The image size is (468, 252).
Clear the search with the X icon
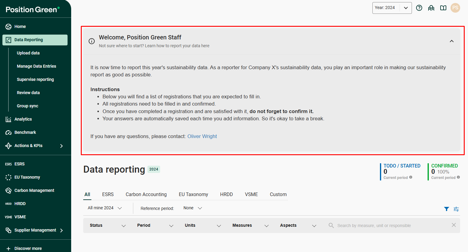tap(454, 225)
